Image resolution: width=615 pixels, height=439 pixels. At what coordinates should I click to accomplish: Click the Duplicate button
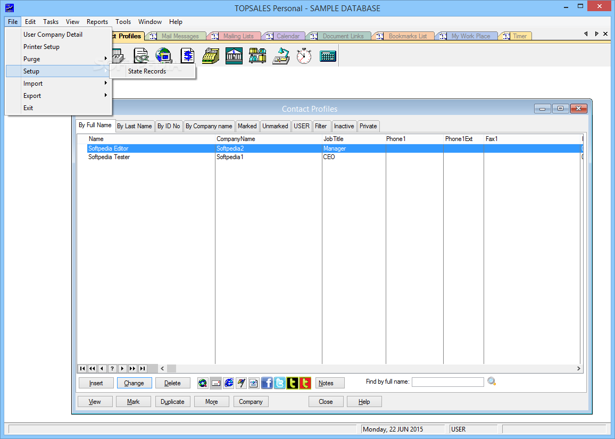coord(172,401)
